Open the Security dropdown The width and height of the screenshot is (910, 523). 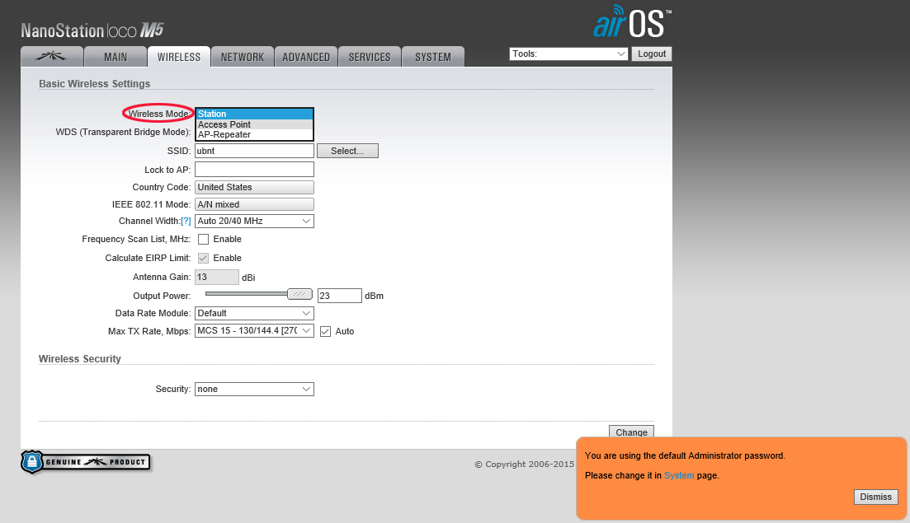(254, 390)
